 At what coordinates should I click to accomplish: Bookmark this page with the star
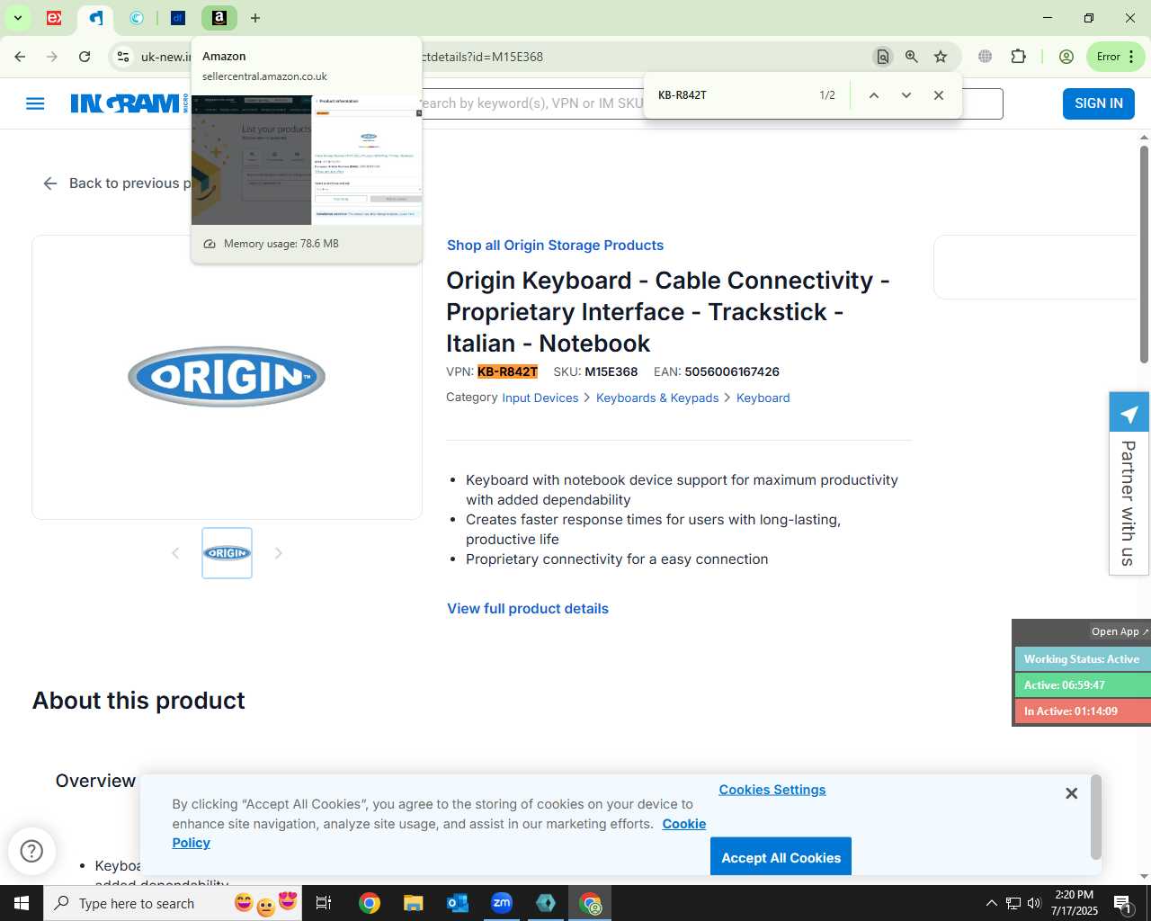(x=941, y=57)
